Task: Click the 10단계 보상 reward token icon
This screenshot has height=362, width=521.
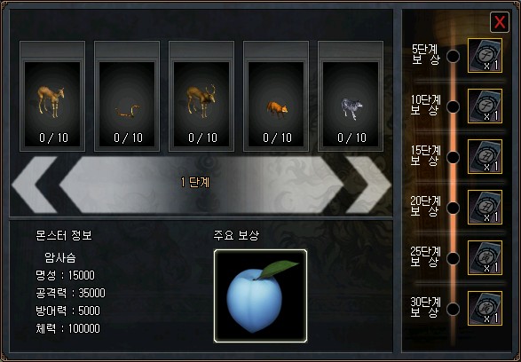Action: (x=485, y=106)
